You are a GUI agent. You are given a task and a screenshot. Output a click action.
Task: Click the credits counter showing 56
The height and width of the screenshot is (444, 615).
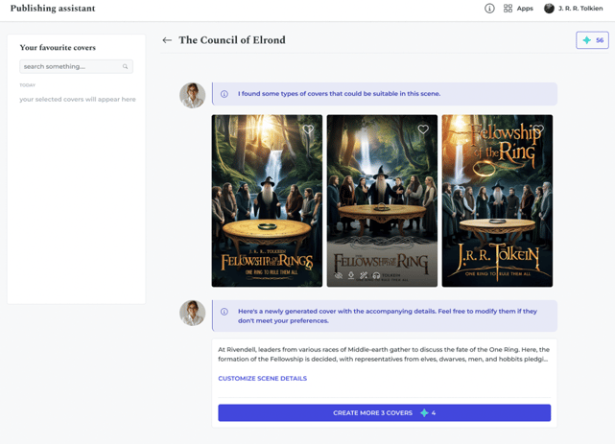point(592,40)
